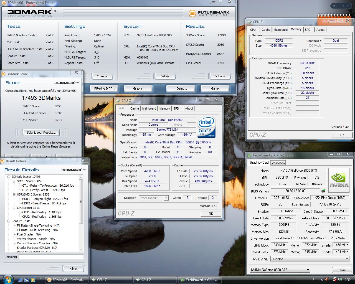Image resolution: width=355 pixels, height=284 pixels.
Task: Select HDR2 - Deep Freeze row
Action: 44,203
